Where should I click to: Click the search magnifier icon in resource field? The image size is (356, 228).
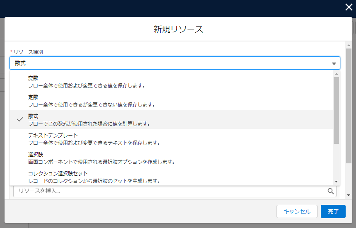(331, 191)
